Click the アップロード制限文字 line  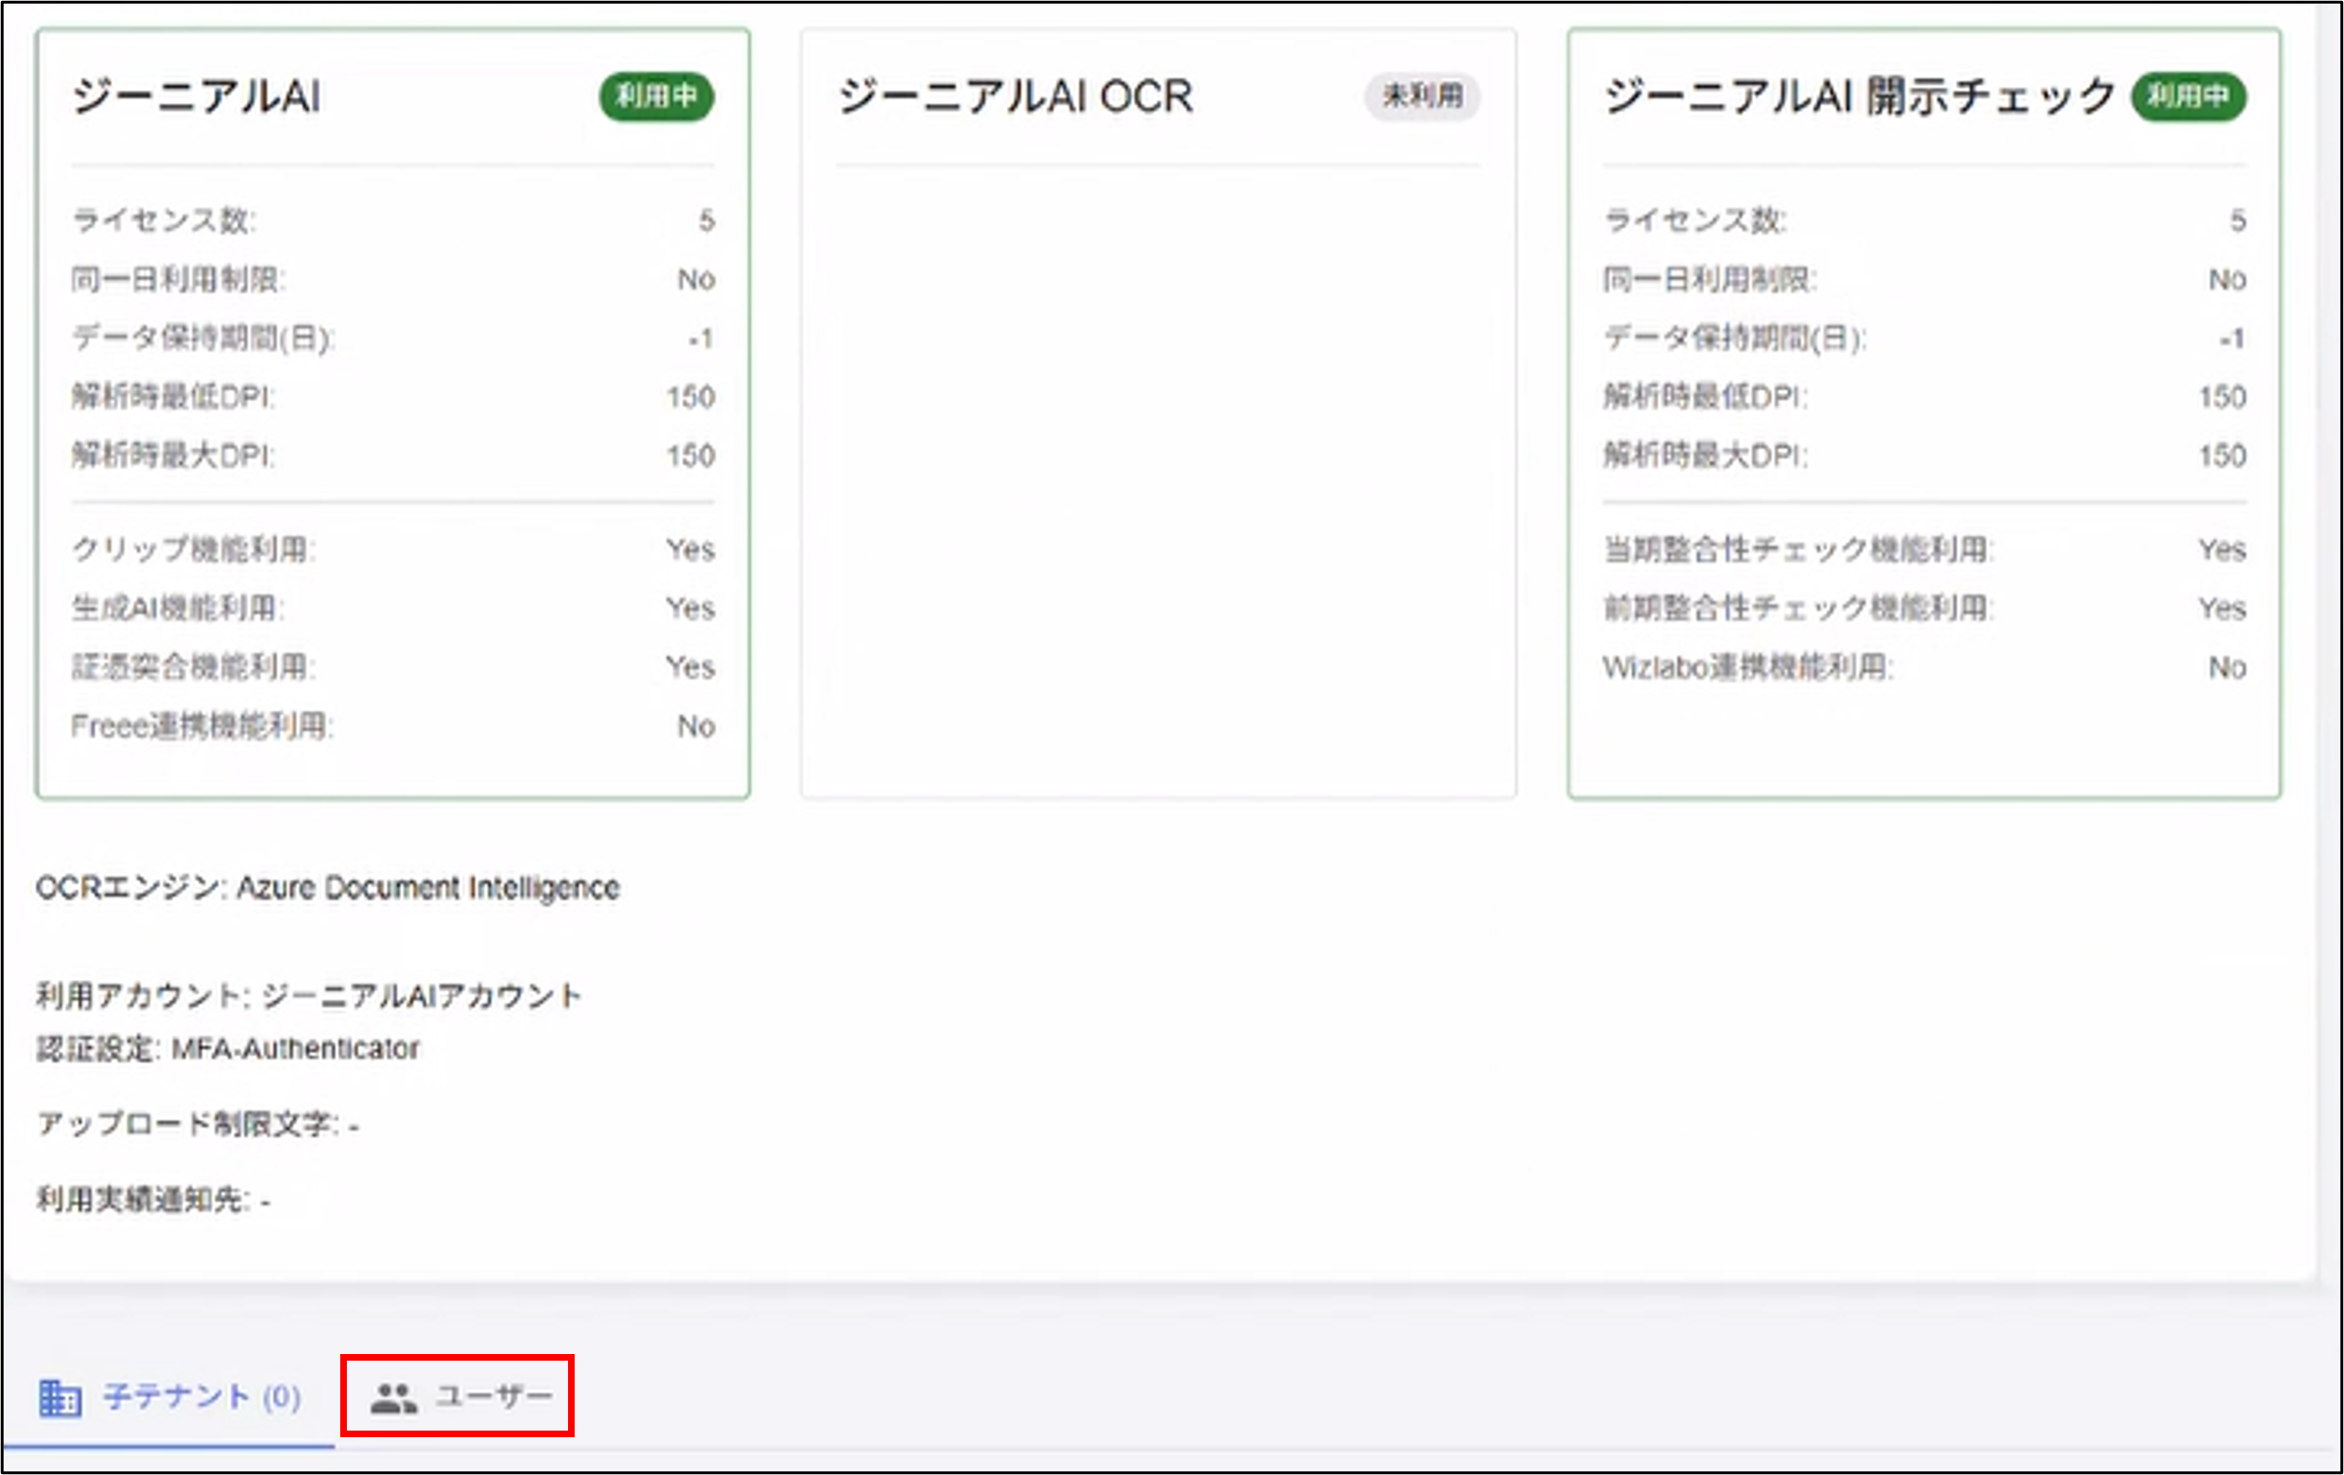tap(198, 1124)
